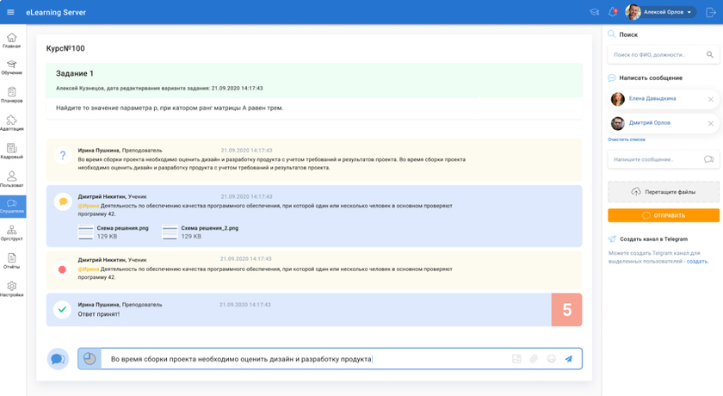This screenshot has width=723, height=396.
Task: Open Планиров section in the sidebar
Action: click(12, 96)
